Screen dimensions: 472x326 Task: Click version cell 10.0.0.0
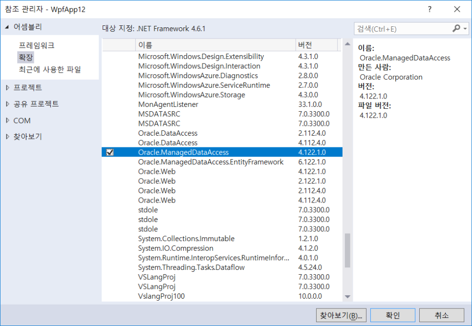(x=310, y=296)
